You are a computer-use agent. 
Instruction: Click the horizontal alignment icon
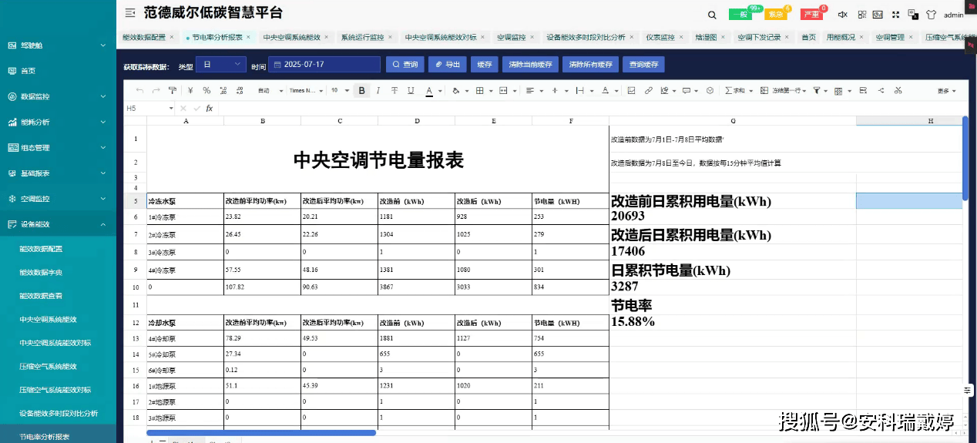click(530, 91)
